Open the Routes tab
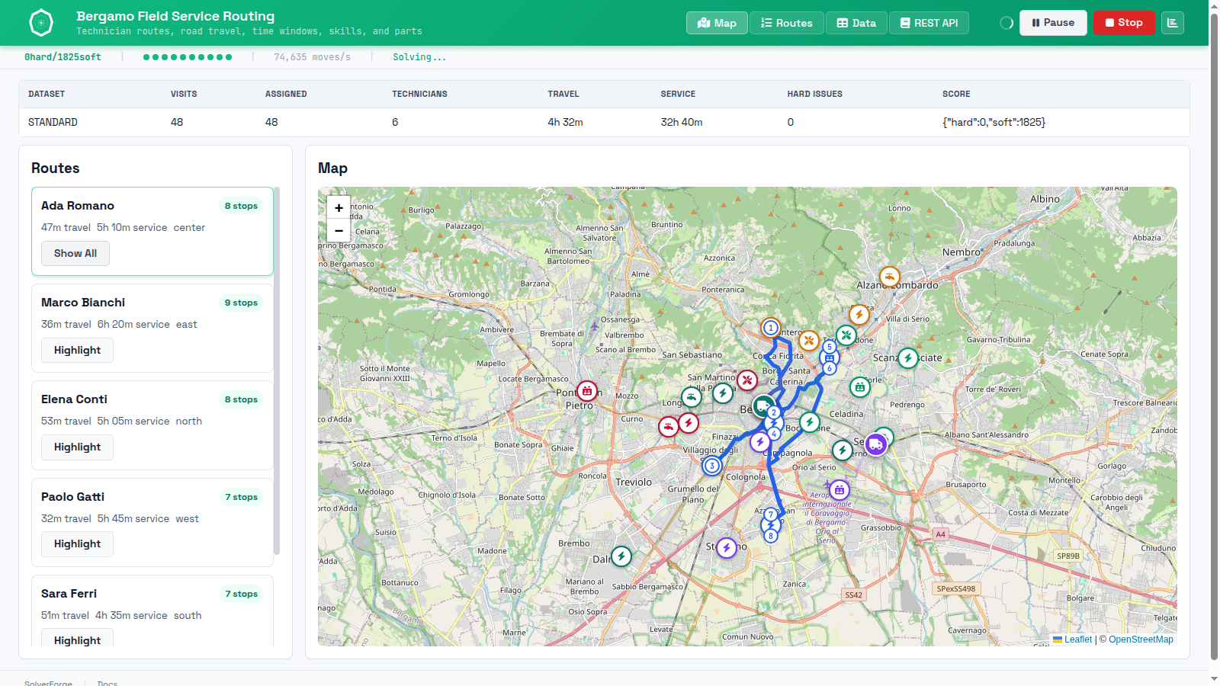This screenshot has width=1220, height=686. (786, 23)
